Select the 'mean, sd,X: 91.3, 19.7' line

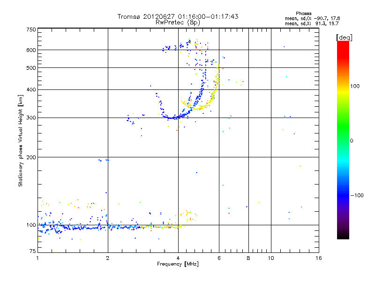[x=312, y=23]
